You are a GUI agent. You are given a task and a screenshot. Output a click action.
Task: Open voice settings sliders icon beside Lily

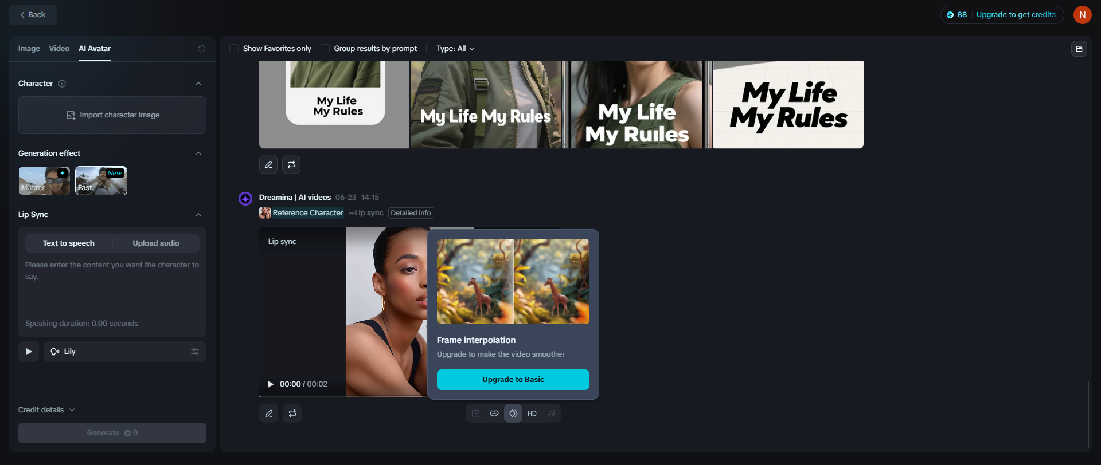[195, 352]
